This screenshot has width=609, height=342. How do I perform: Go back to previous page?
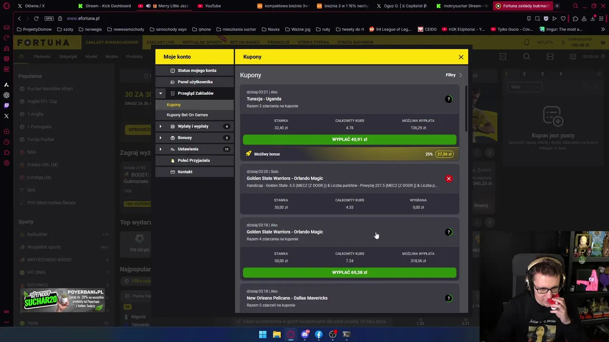[19, 18]
